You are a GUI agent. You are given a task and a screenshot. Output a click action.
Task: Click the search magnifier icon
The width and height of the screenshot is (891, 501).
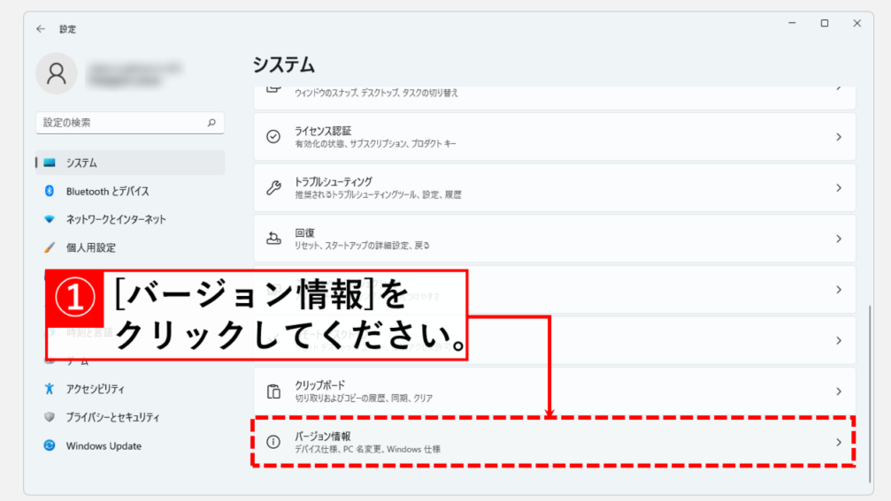[211, 123]
